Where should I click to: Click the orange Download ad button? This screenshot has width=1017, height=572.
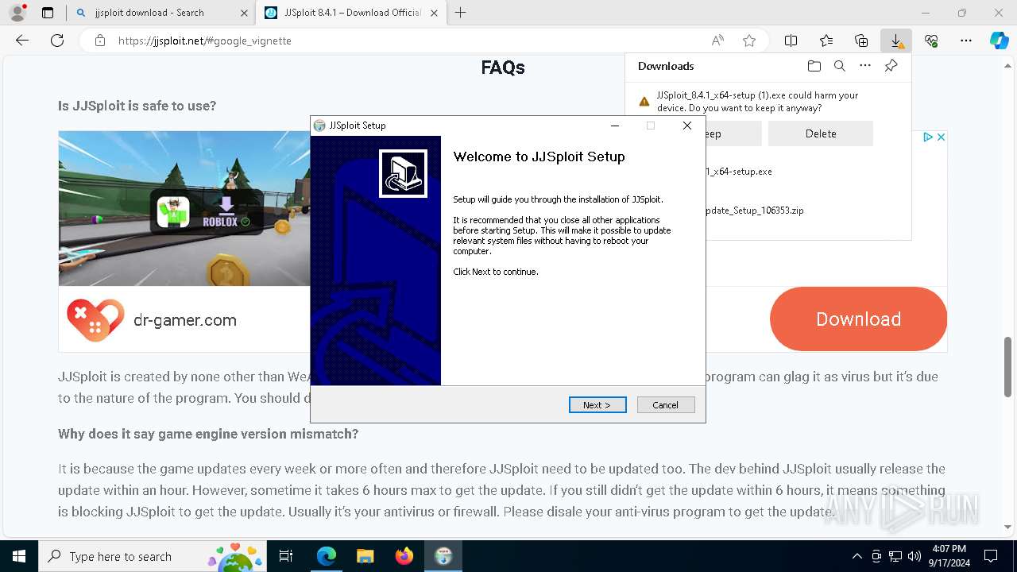(x=858, y=319)
